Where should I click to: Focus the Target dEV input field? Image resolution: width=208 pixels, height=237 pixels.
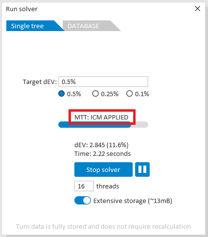click(x=103, y=82)
